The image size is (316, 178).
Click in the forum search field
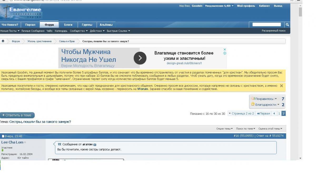266,25
